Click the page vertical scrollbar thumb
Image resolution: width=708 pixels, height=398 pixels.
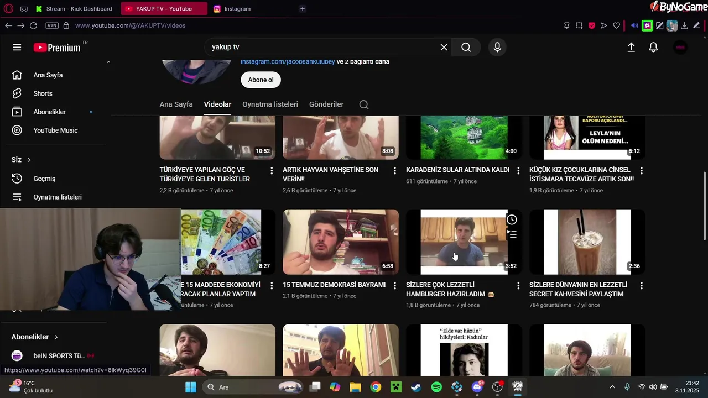coord(704,206)
